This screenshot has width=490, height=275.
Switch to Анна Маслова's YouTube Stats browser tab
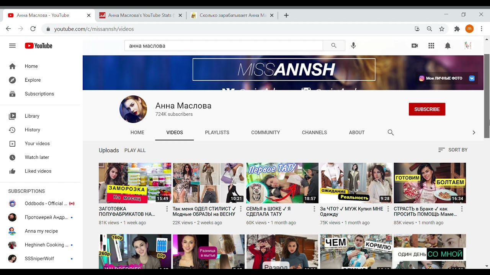[140, 15]
